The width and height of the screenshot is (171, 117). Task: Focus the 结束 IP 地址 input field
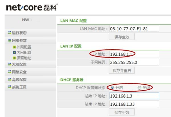tap(134, 104)
